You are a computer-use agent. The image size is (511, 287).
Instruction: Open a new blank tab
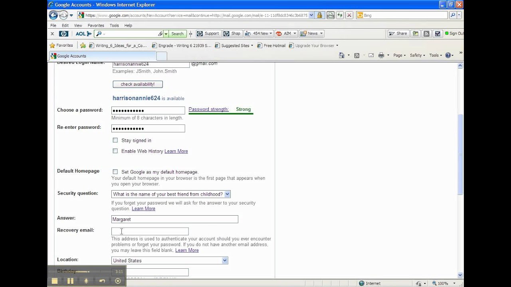[x=161, y=56]
